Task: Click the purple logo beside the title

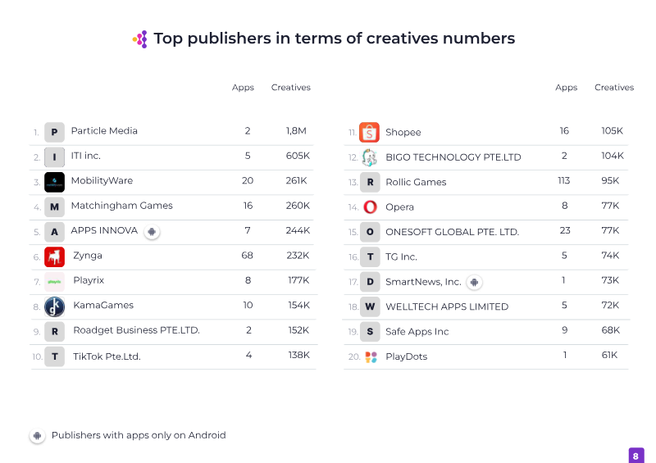Action: click(x=140, y=39)
